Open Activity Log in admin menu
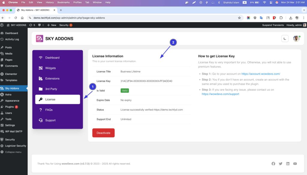Screen dimensions: 307x175 pos(14,39)
